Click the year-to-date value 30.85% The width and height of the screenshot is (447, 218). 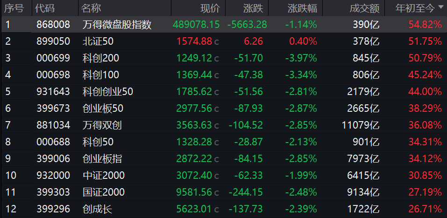(425, 175)
